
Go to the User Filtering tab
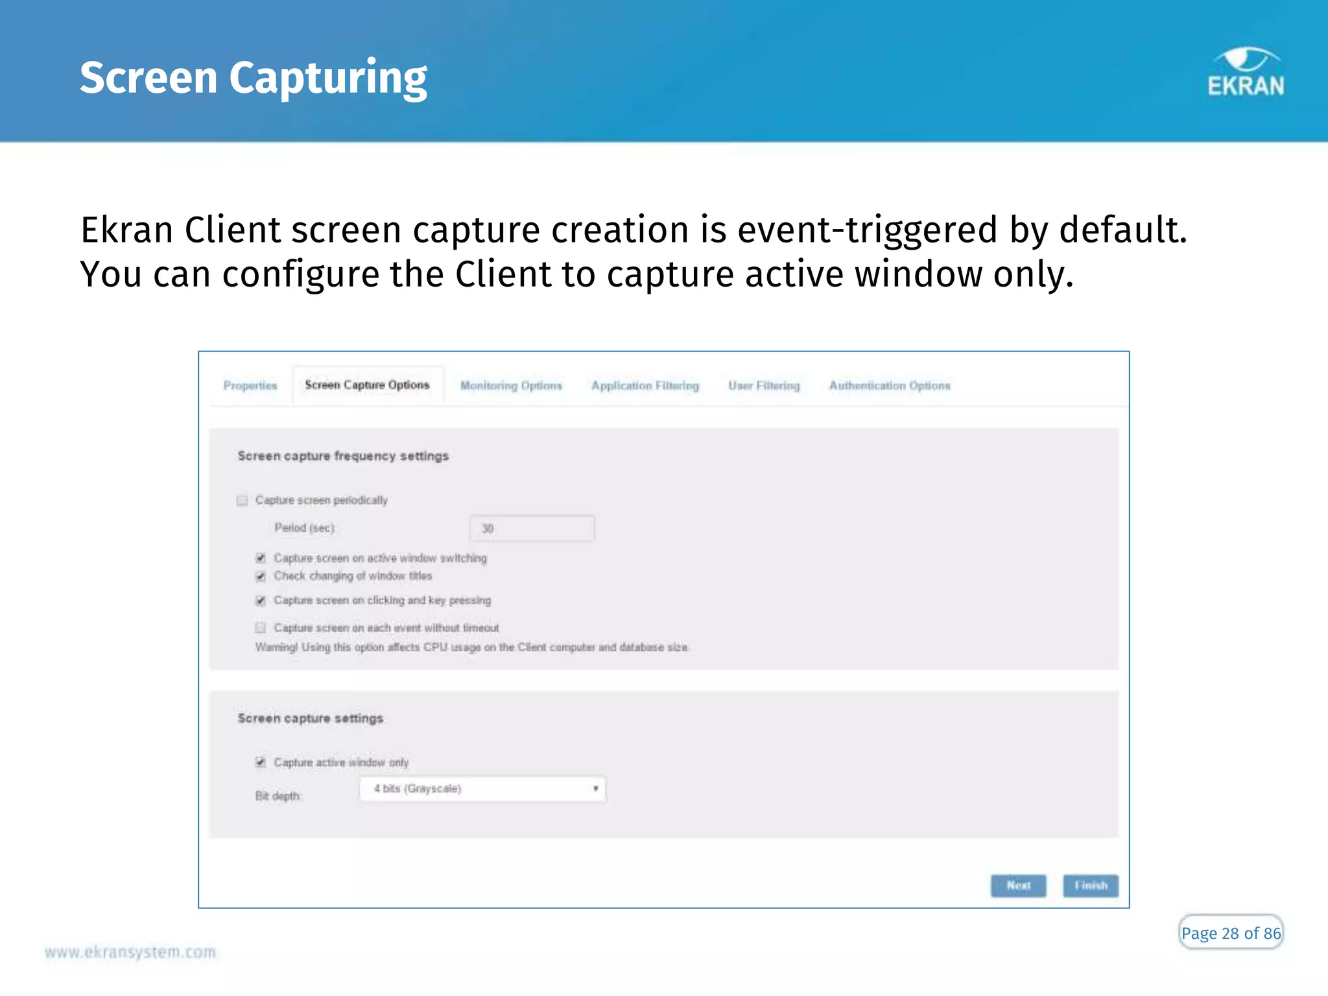coord(764,386)
